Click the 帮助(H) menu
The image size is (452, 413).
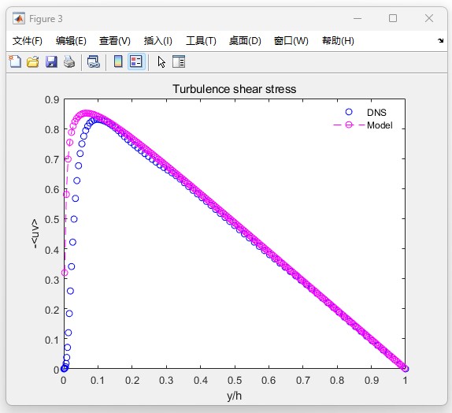click(x=338, y=41)
